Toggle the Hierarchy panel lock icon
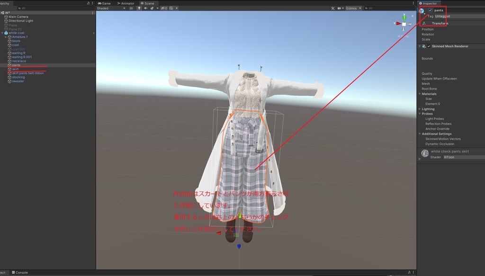This screenshot has width=485, height=276. 88,3
